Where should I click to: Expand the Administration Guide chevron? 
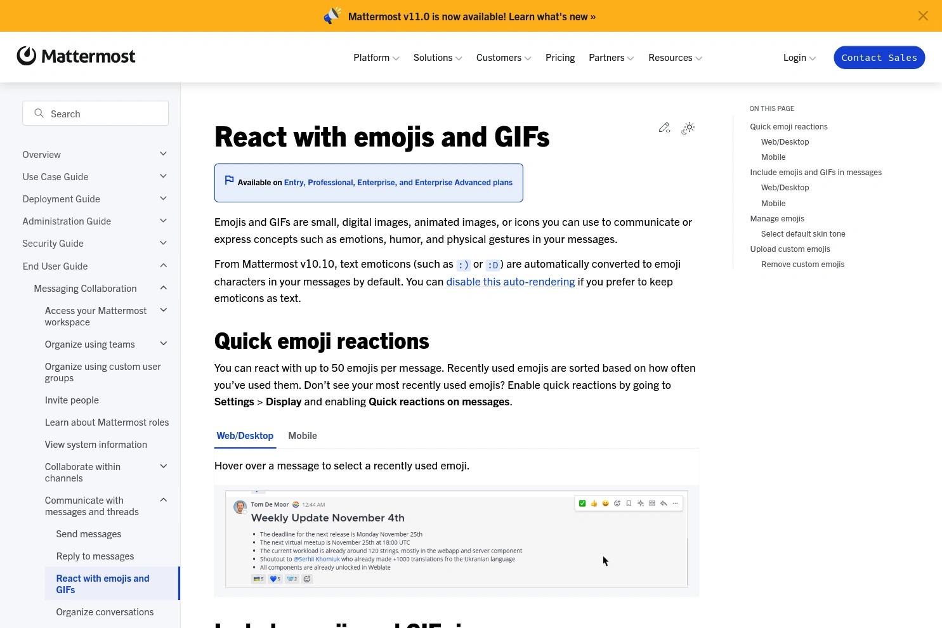tap(163, 221)
